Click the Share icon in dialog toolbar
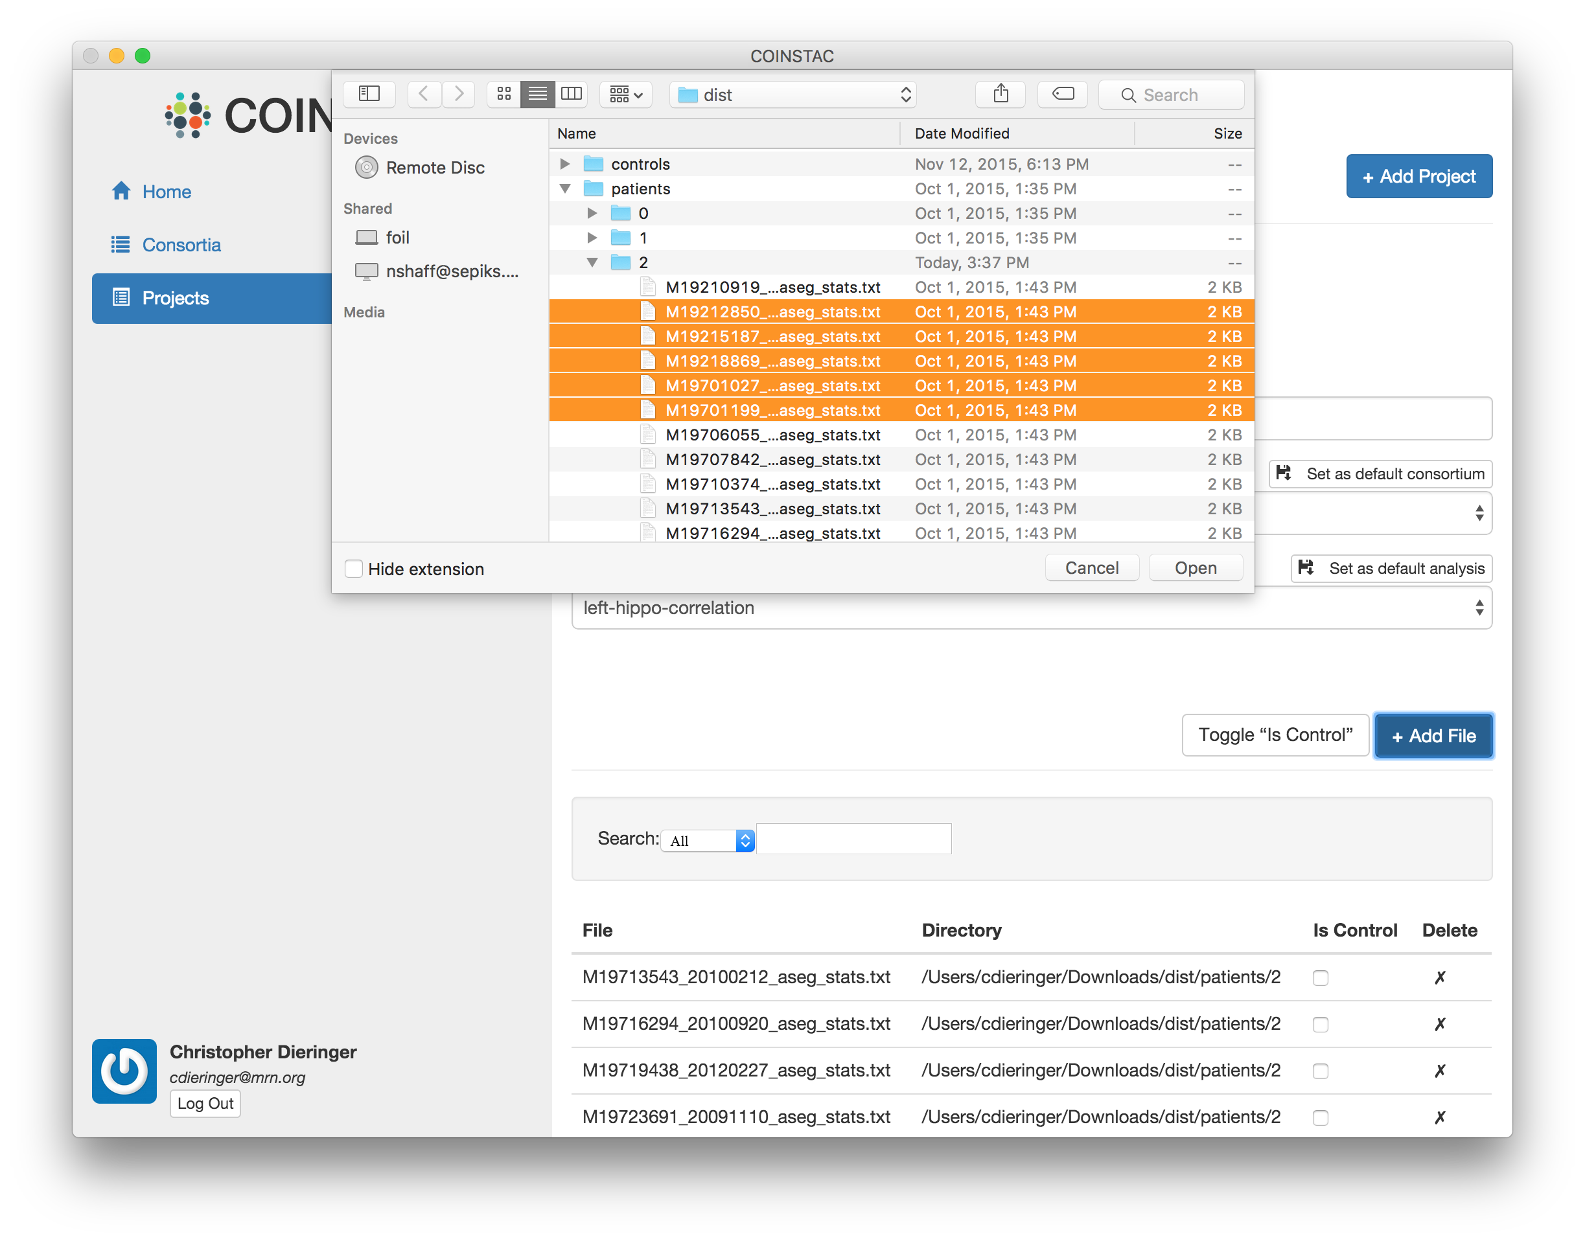 click(1000, 94)
